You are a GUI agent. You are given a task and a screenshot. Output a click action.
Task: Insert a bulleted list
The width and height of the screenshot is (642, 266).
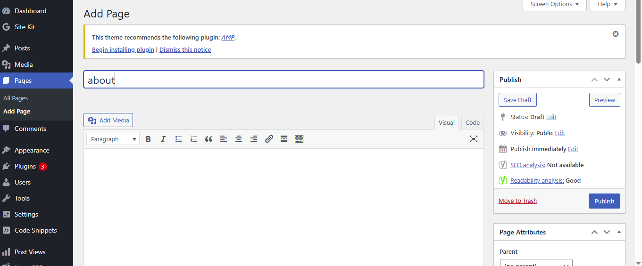pos(178,139)
